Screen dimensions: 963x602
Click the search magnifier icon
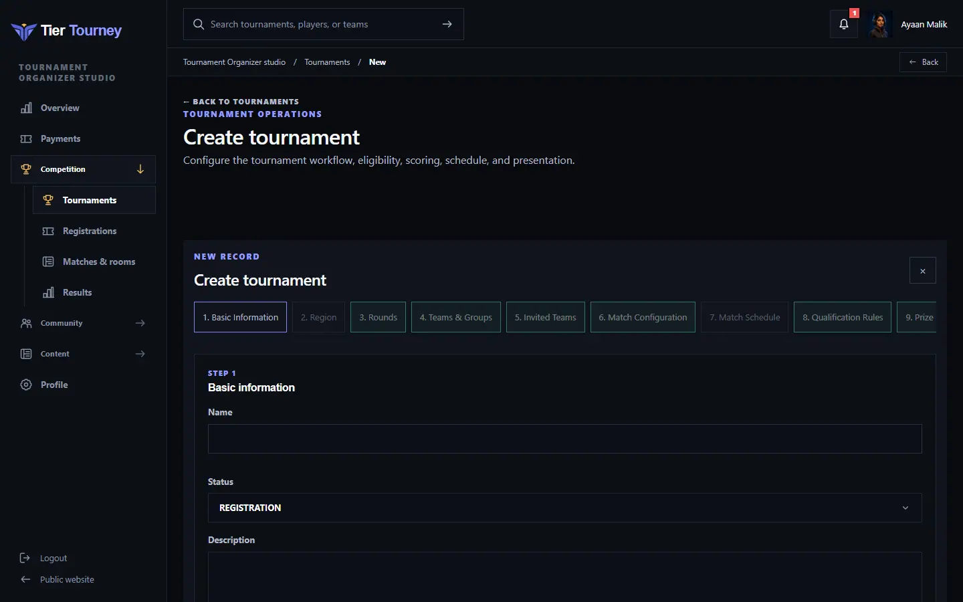coord(199,24)
